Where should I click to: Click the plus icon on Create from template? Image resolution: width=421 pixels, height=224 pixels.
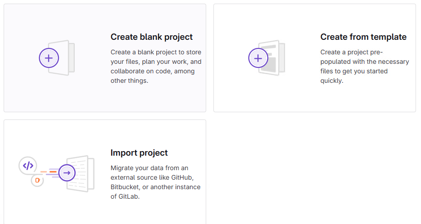(258, 58)
